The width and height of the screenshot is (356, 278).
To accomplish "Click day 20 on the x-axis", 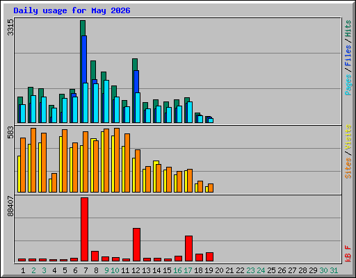I will click(219, 270).
